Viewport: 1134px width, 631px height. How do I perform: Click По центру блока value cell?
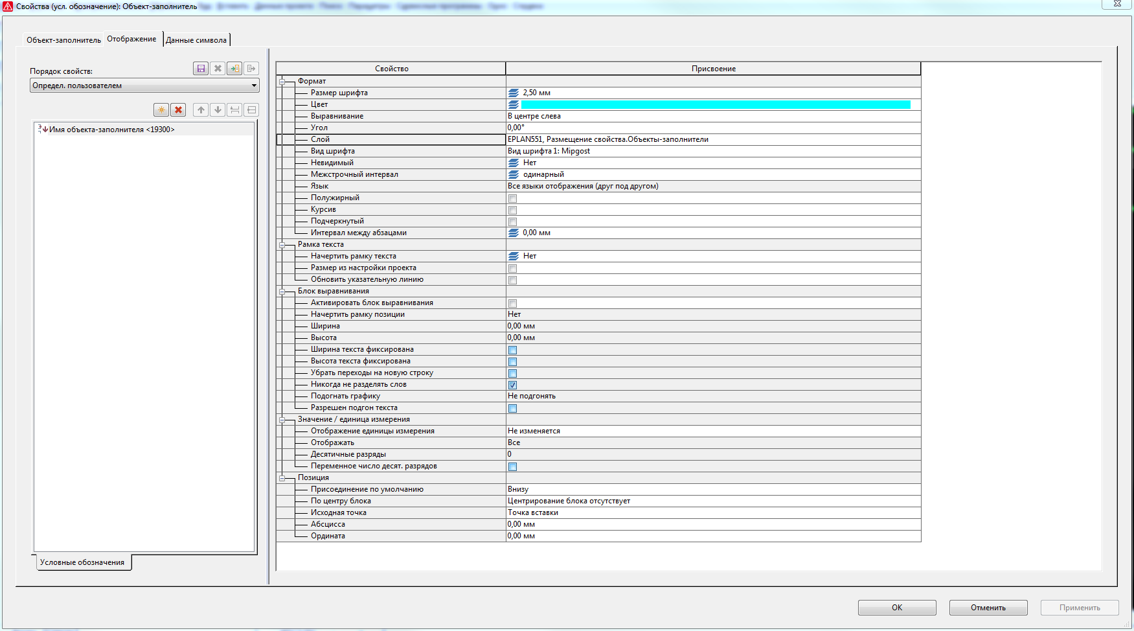pyautogui.click(x=713, y=501)
